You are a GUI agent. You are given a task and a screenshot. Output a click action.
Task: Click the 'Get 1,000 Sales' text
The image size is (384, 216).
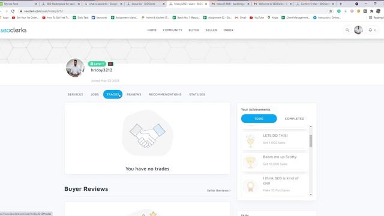pyautogui.click(x=274, y=143)
